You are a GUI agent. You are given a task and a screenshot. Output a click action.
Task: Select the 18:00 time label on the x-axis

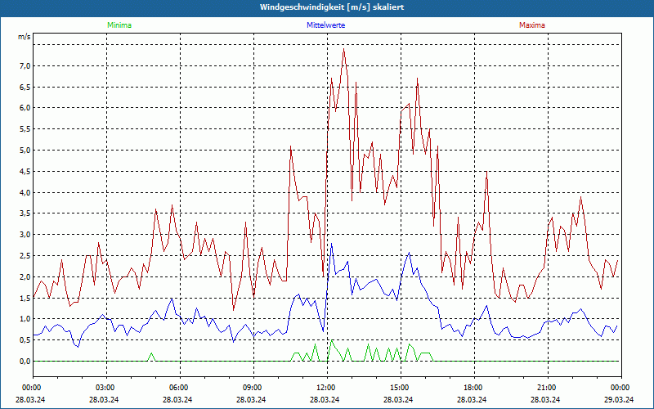coord(473,388)
